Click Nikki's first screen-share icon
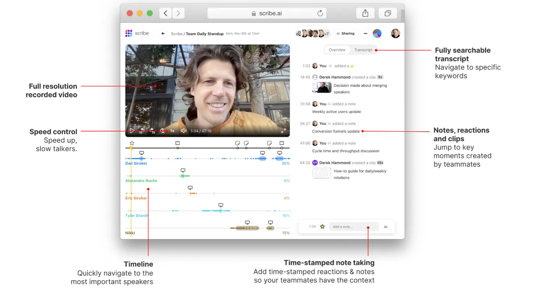The width and height of the screenshot is (546, 306). coord(247,223)
